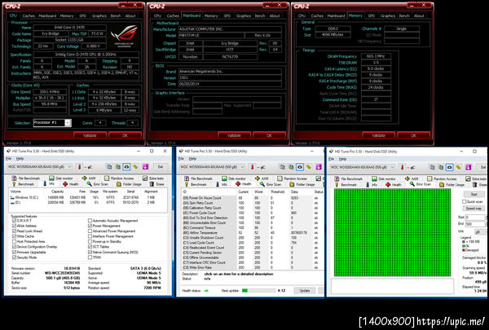Select Power On Hours Count row
The image size is (489, 330).
253,198
